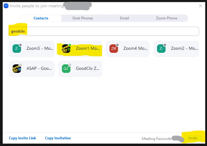The height and width of the screenshot is (146, 207).
Task: Click the Zoom3 teal Z- avatar icon
Action: click(x=17, y=49)
